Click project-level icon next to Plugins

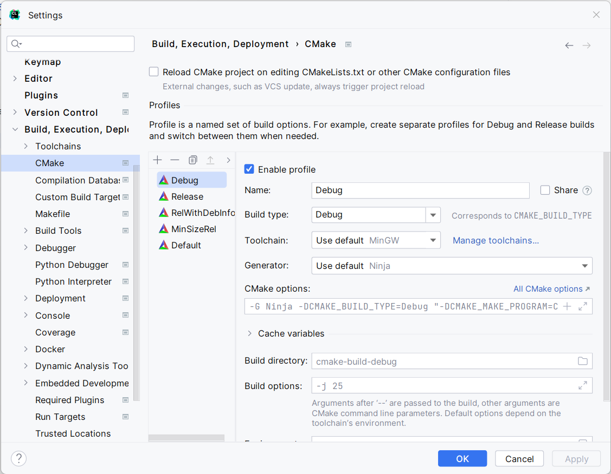click(125, 95)
